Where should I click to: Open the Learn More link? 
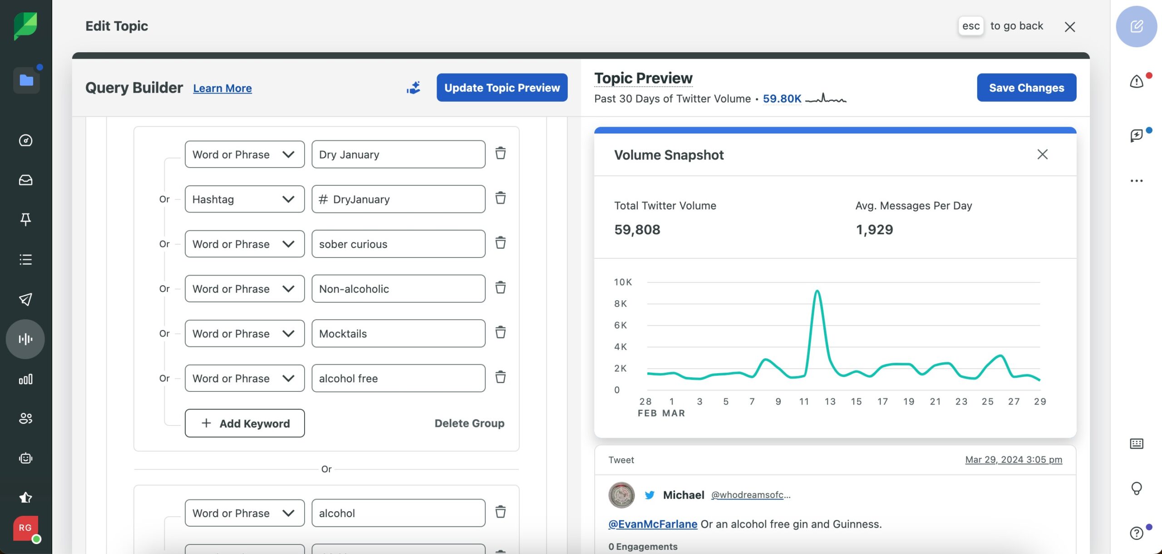pyautogui.click(x=222, y=88)
